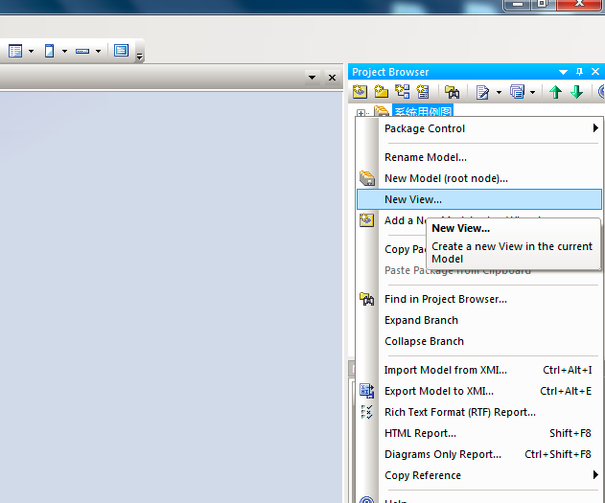This screenshot has height=503, width=605.
Task: Click the dotted bar icon in the left toolbar
Action: tap(82, 51)
